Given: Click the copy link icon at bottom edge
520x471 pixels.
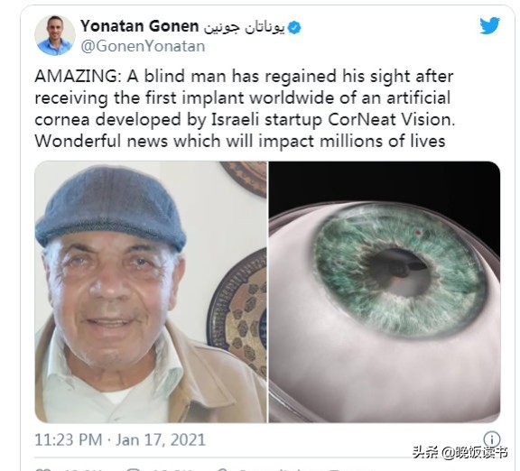Looking at the screenshot, I should (222, 469).
